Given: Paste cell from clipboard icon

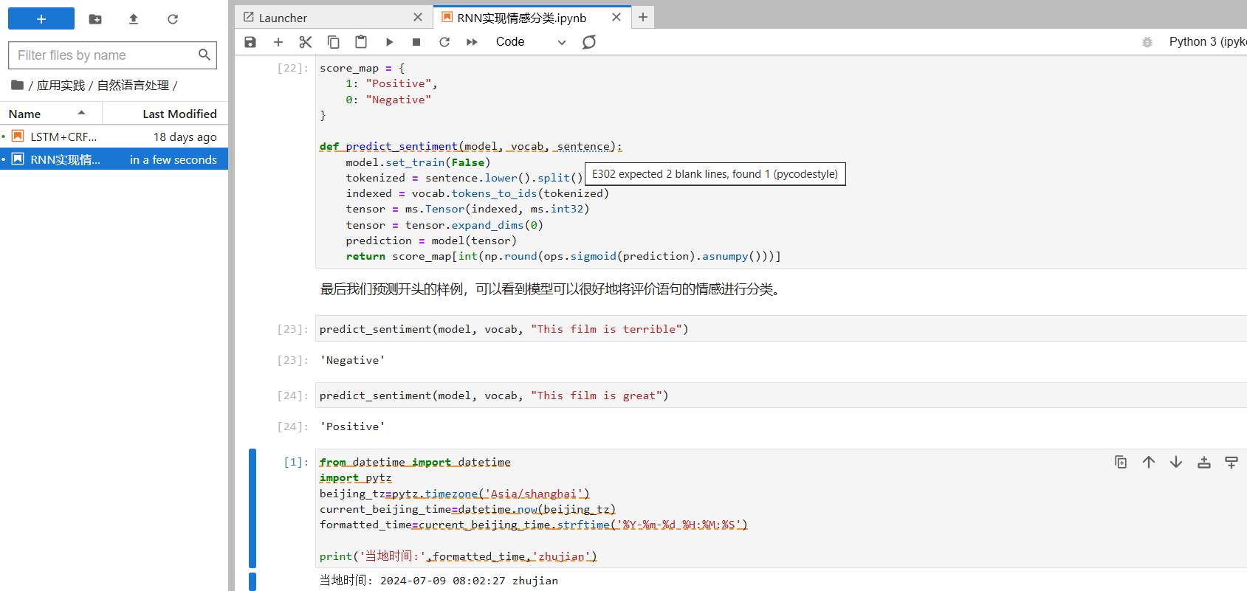Looking at the screenshot, I should [361, 42].
